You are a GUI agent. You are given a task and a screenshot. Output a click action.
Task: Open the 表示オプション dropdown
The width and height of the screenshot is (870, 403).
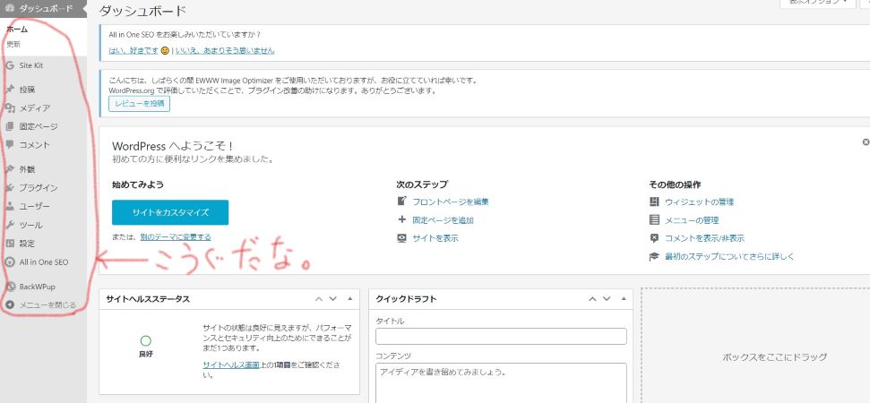817,3
